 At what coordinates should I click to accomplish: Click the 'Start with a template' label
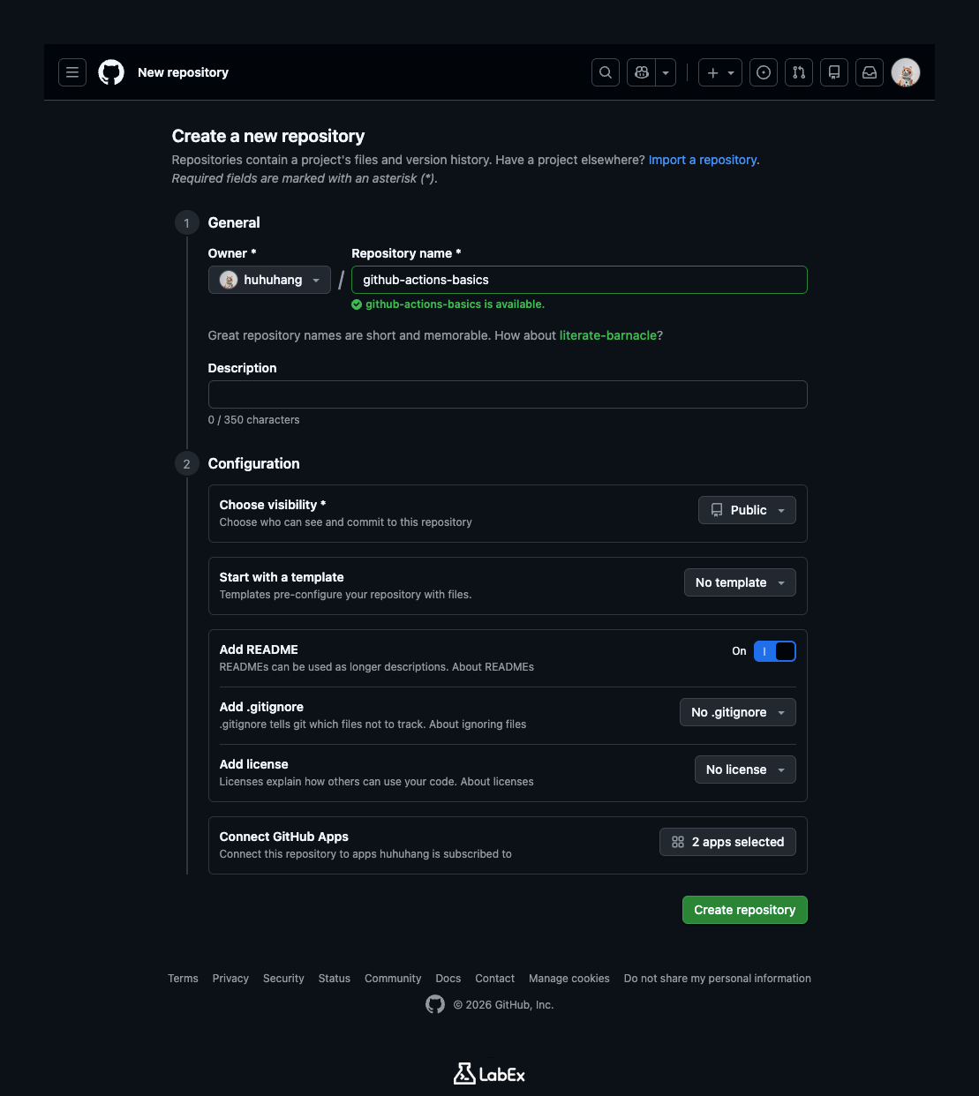click(282, 577)
